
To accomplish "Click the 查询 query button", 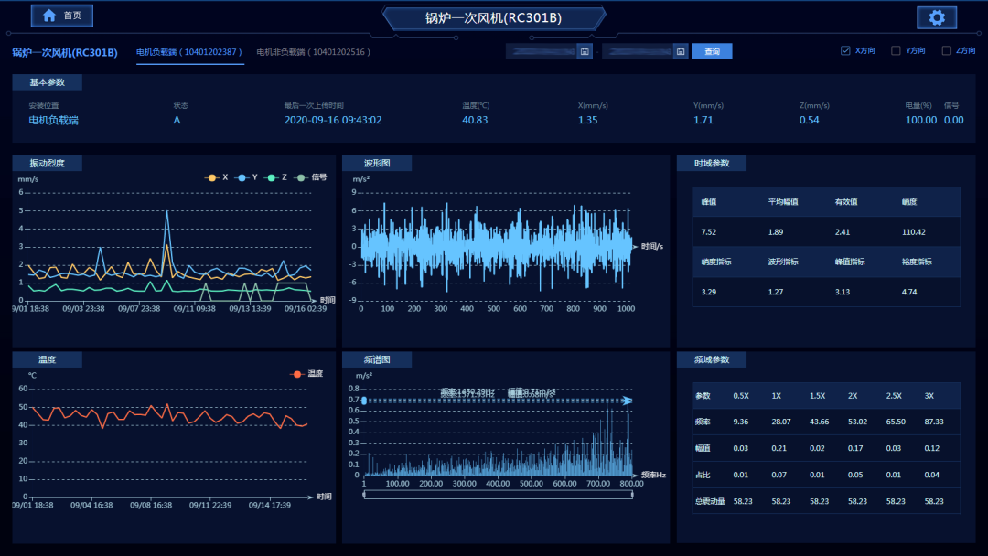I will (x=712, y=51).
